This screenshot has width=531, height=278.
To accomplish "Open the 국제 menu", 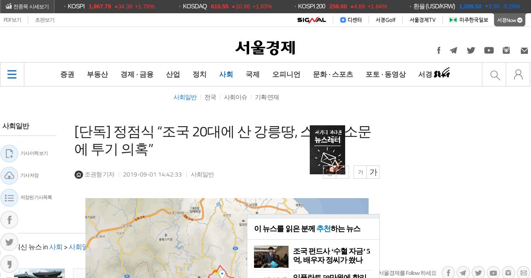I will pos(253,75).
